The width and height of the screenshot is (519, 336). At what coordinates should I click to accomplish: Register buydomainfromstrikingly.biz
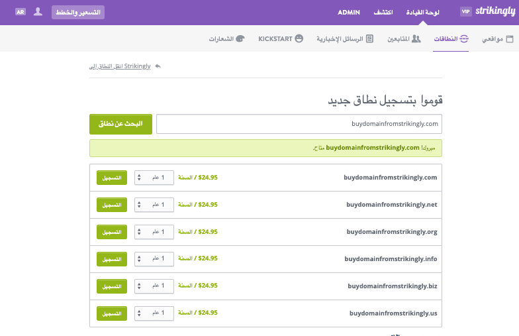[x=112, y=286]
